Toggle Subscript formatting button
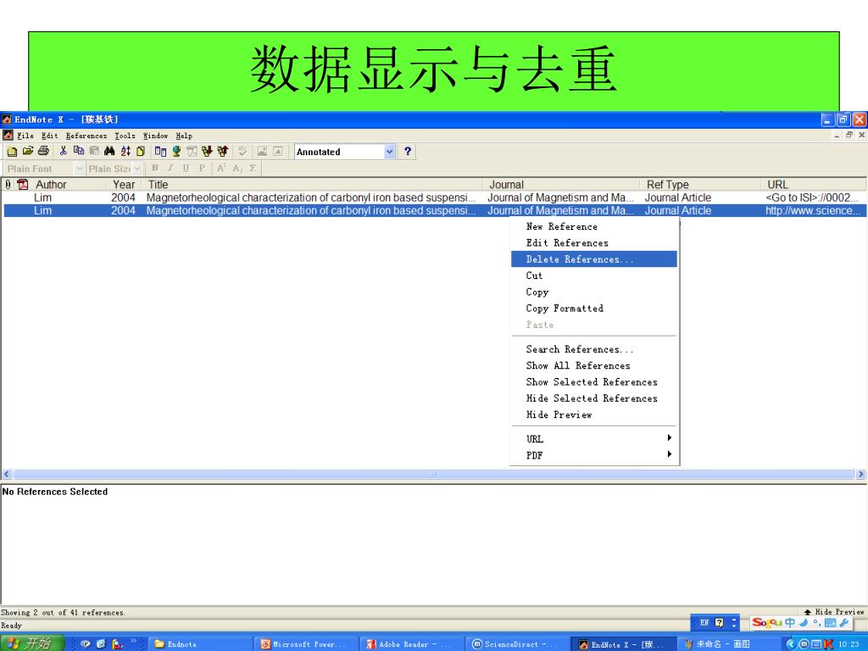 [237, 169]
